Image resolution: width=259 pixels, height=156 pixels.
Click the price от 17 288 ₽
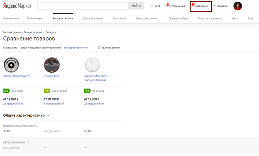point(92,99)
